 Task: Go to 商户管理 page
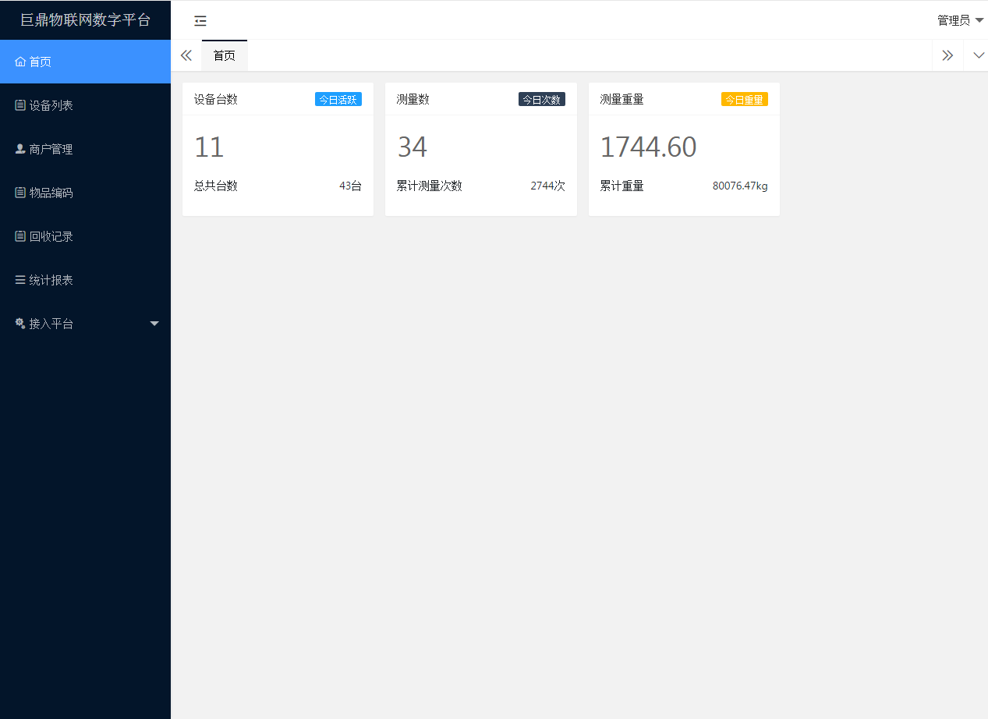tap(85, 149)
